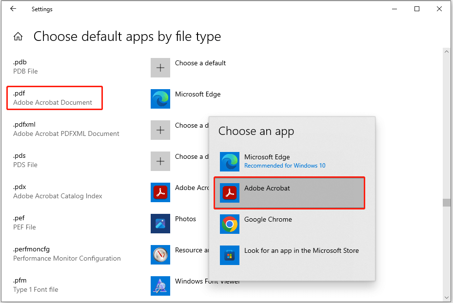Close the Settings window
This screenshot has height=303, width=453.
tap(439, 9)
